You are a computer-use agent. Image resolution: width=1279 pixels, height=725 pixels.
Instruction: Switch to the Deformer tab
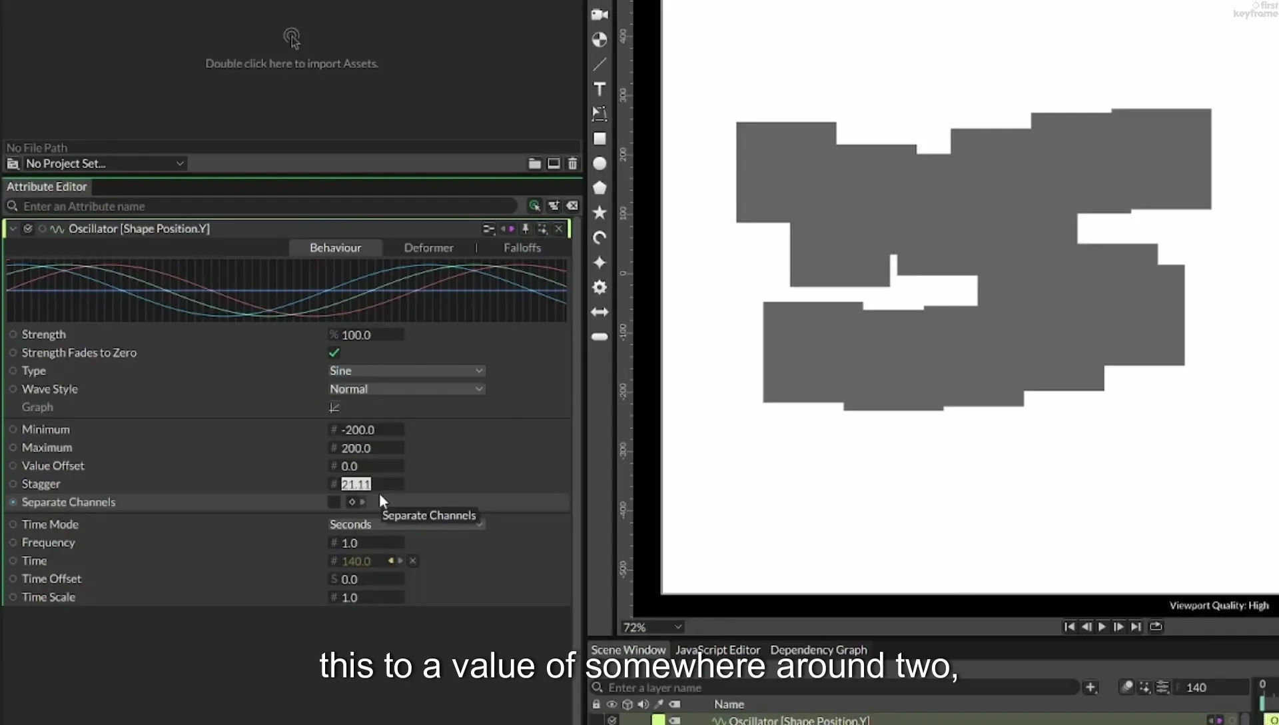(x=428, y=248)
